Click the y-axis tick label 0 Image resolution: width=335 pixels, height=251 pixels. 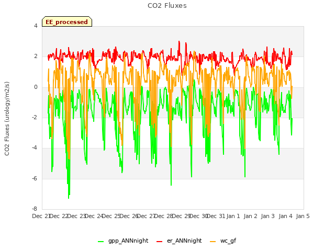click(36, 87)
